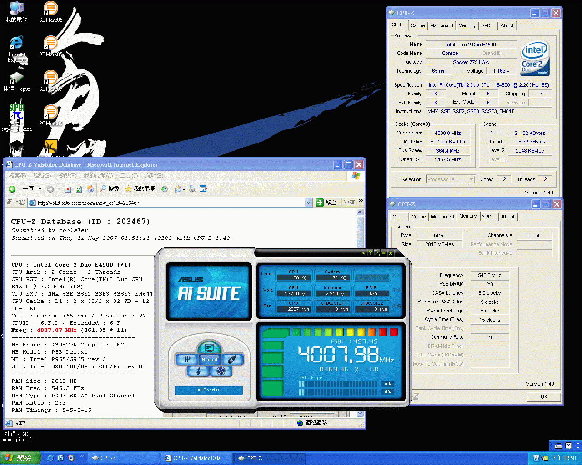Open the AI Gear gearshift icon in AI Suite

[187, 360]
